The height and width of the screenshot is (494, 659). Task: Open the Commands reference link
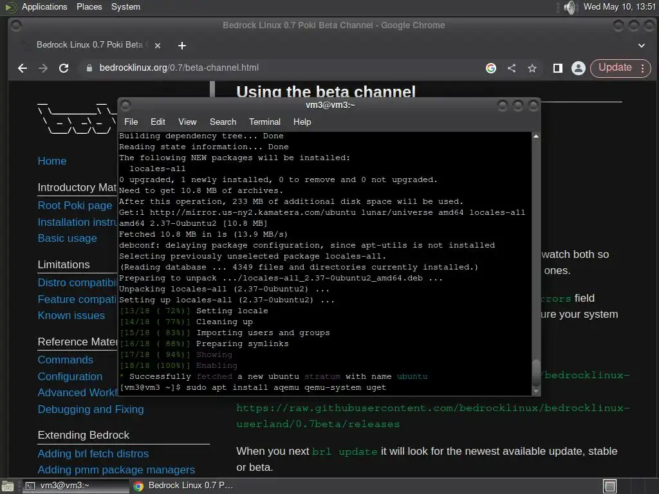(65, 360)
